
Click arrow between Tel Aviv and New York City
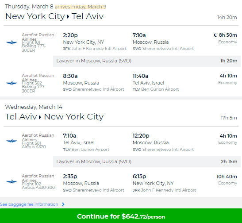[x=40, y=117]
